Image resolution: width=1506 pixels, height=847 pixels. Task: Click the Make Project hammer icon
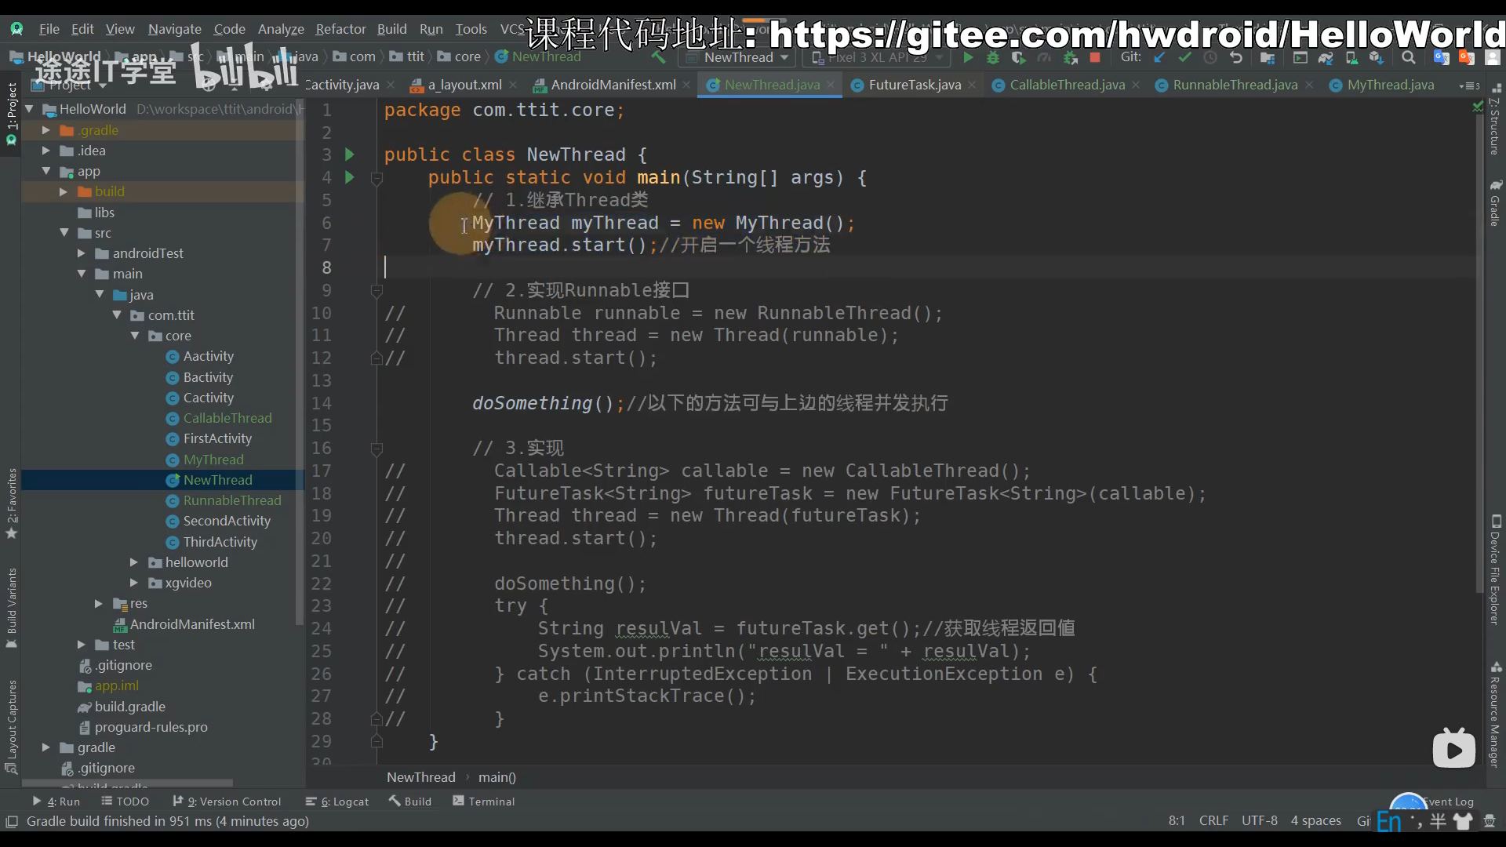coord(658,57)
